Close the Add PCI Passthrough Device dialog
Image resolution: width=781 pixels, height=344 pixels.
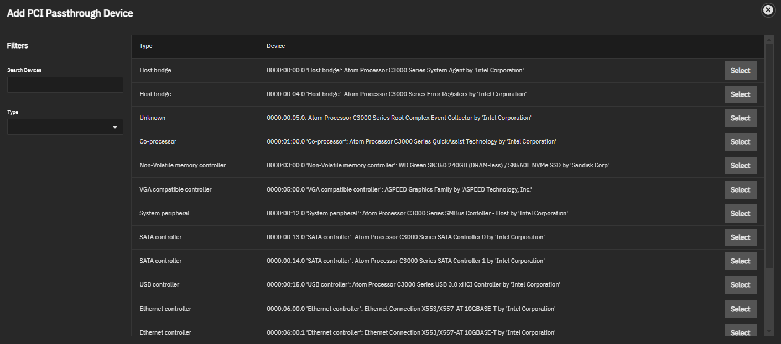tap(768, 10)
